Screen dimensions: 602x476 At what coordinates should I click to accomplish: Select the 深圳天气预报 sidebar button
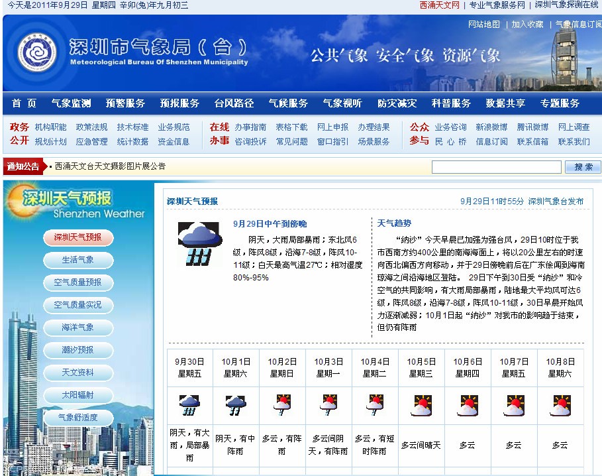78,237
